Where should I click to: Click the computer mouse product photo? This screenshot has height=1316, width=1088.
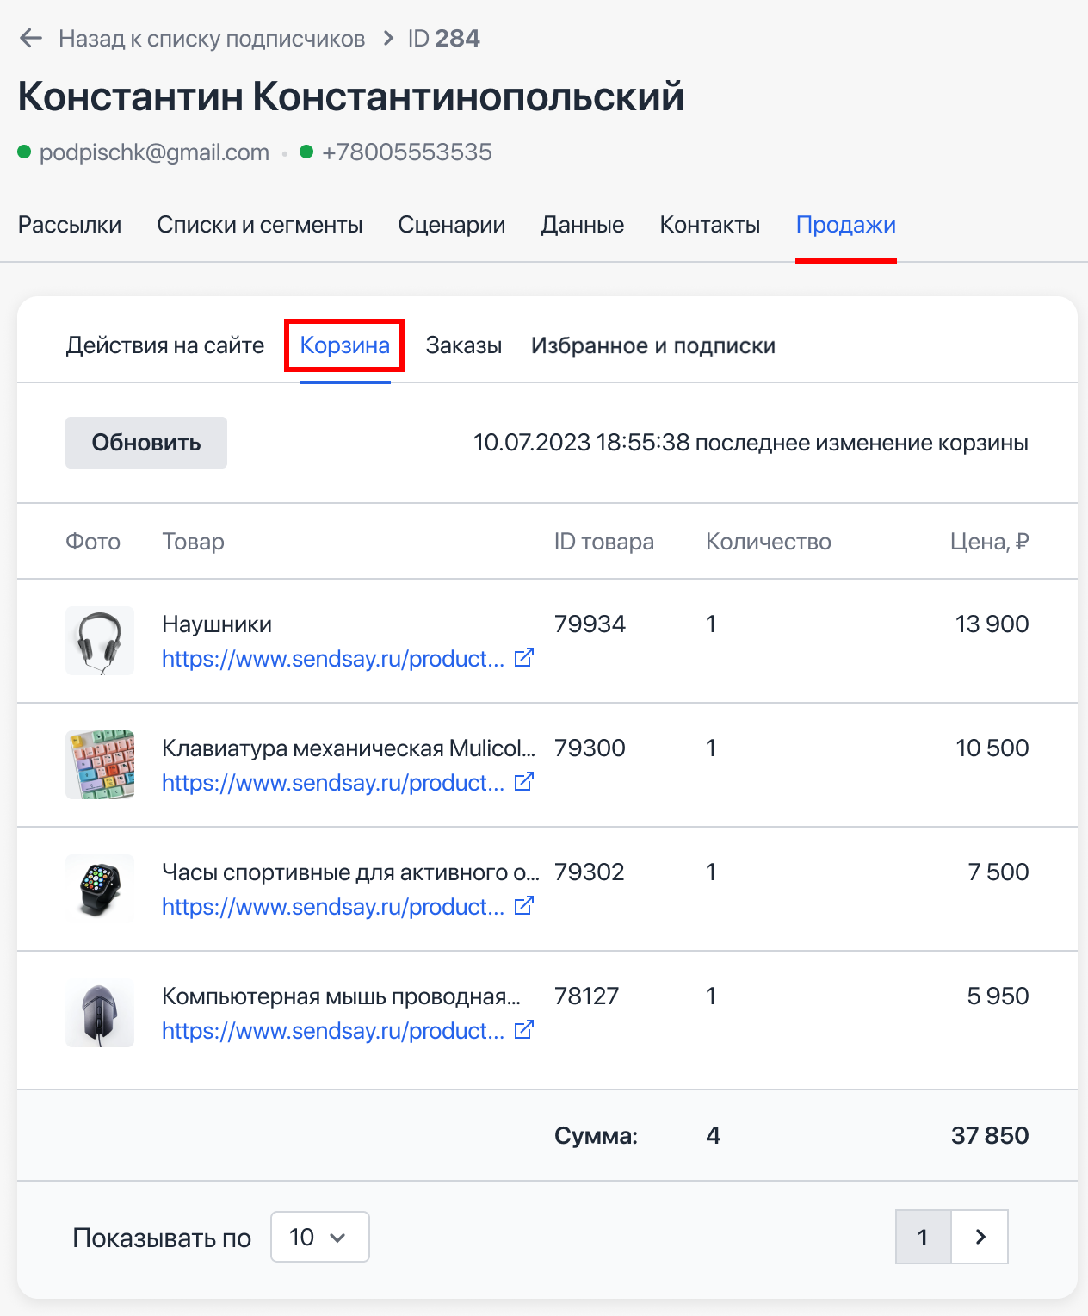(100, 1013)
